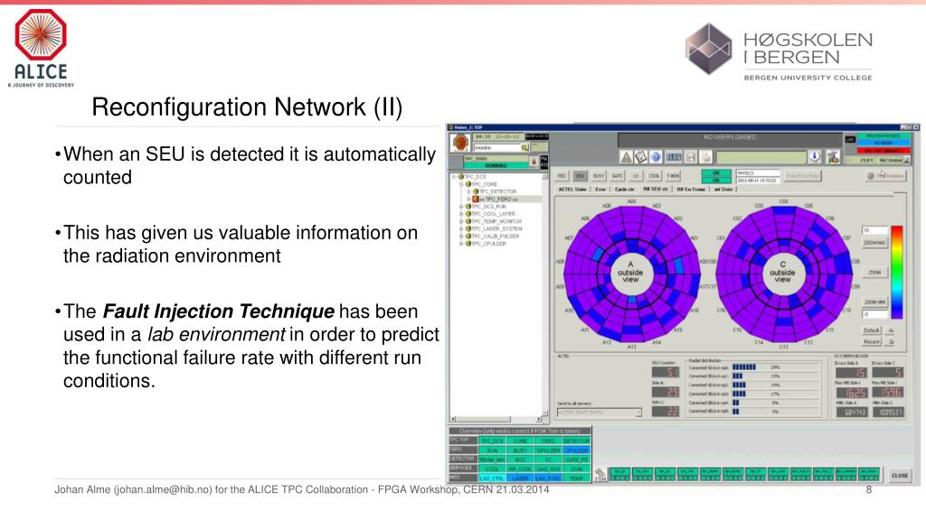926x520 pixels.
Task: Click the rainbow color scale bar
Action: [x=896, y=272]
